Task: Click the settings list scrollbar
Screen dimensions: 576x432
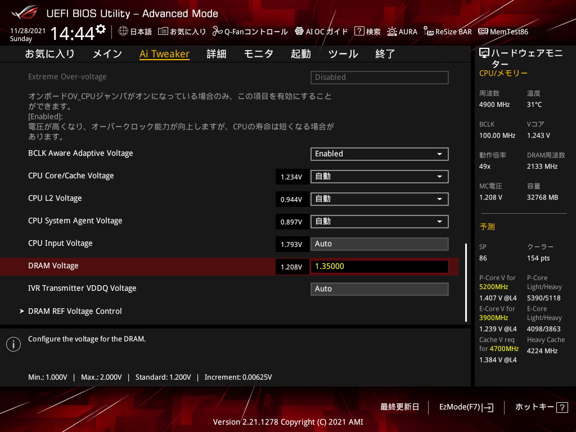Action: coord(466,282)
